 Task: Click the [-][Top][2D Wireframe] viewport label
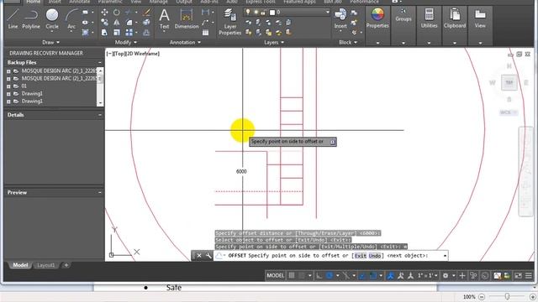tap(133, 54)
